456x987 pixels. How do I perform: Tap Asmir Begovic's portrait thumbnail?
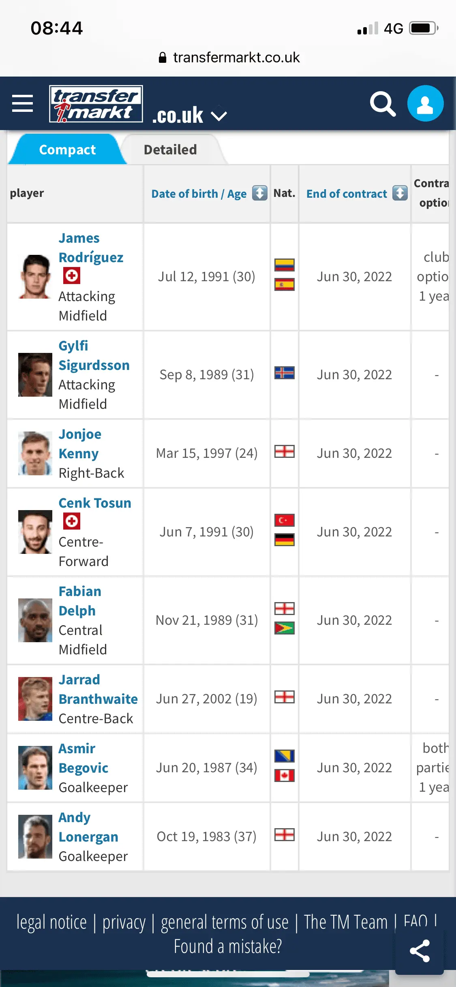point(35,768)
